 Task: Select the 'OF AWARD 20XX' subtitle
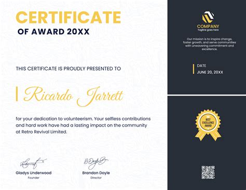pos(53,32)
